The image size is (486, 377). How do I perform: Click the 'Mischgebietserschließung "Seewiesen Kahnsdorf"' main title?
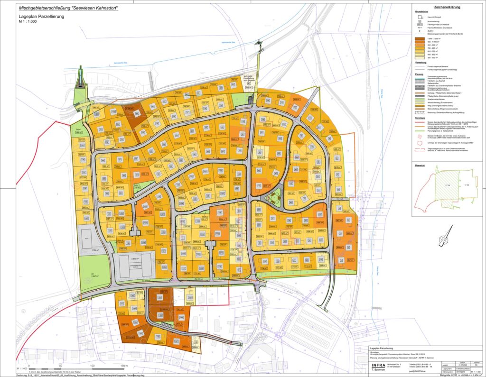pyautogui.click(x=69, y=8)
